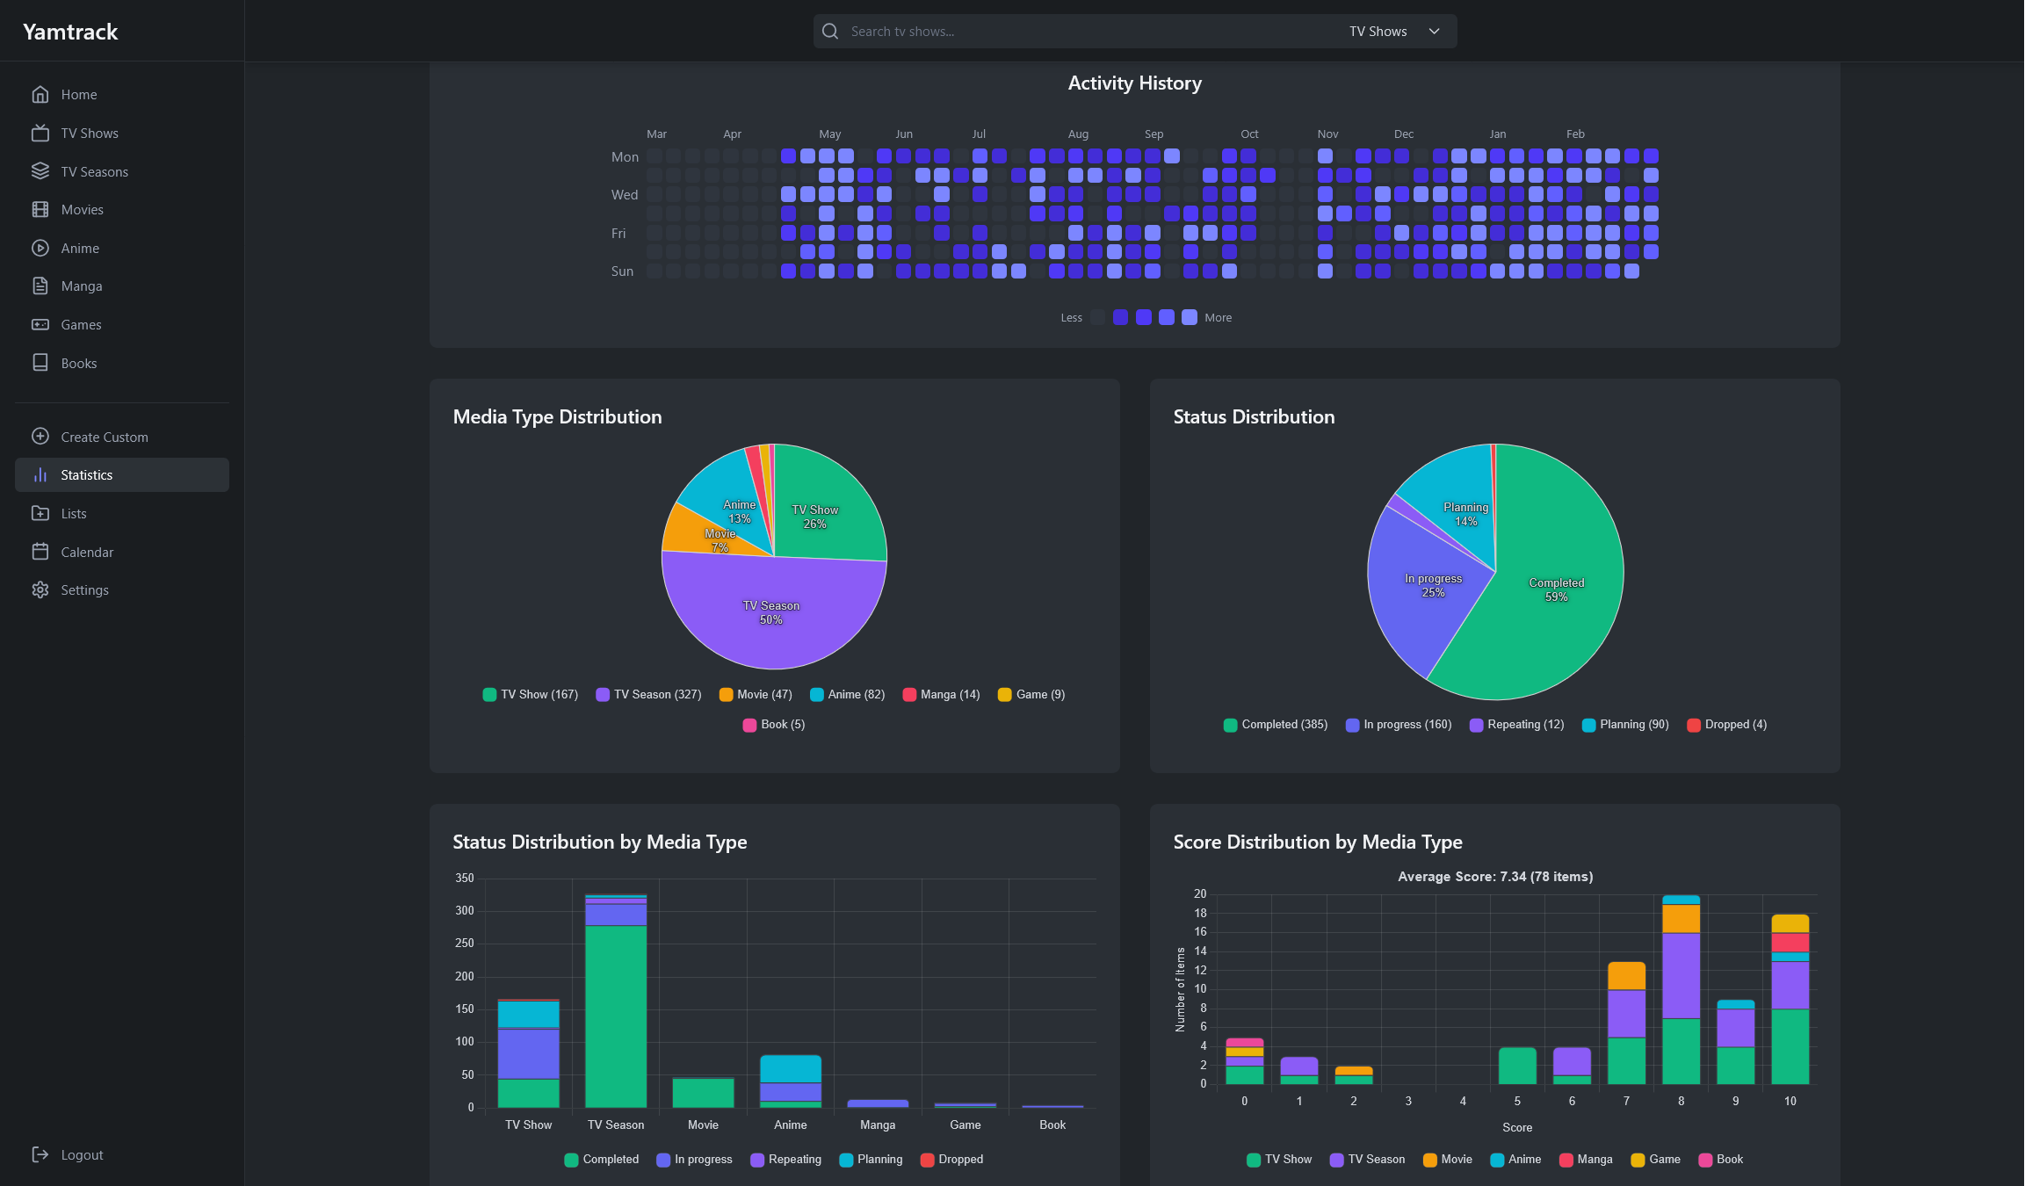The width and height of the screenshot is (2025, 1186).
Task: Click the Settings gear icon
Action: 40,590
